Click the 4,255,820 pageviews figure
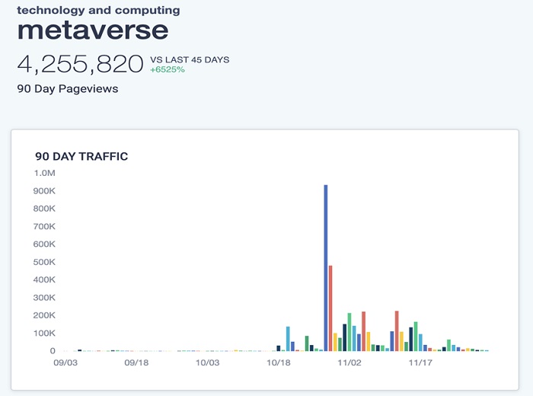Image resolution: width=533 pixels, height=396 pixels. 81,64
